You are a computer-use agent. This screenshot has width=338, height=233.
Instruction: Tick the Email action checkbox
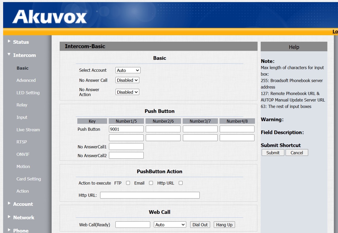click(151, 183)
